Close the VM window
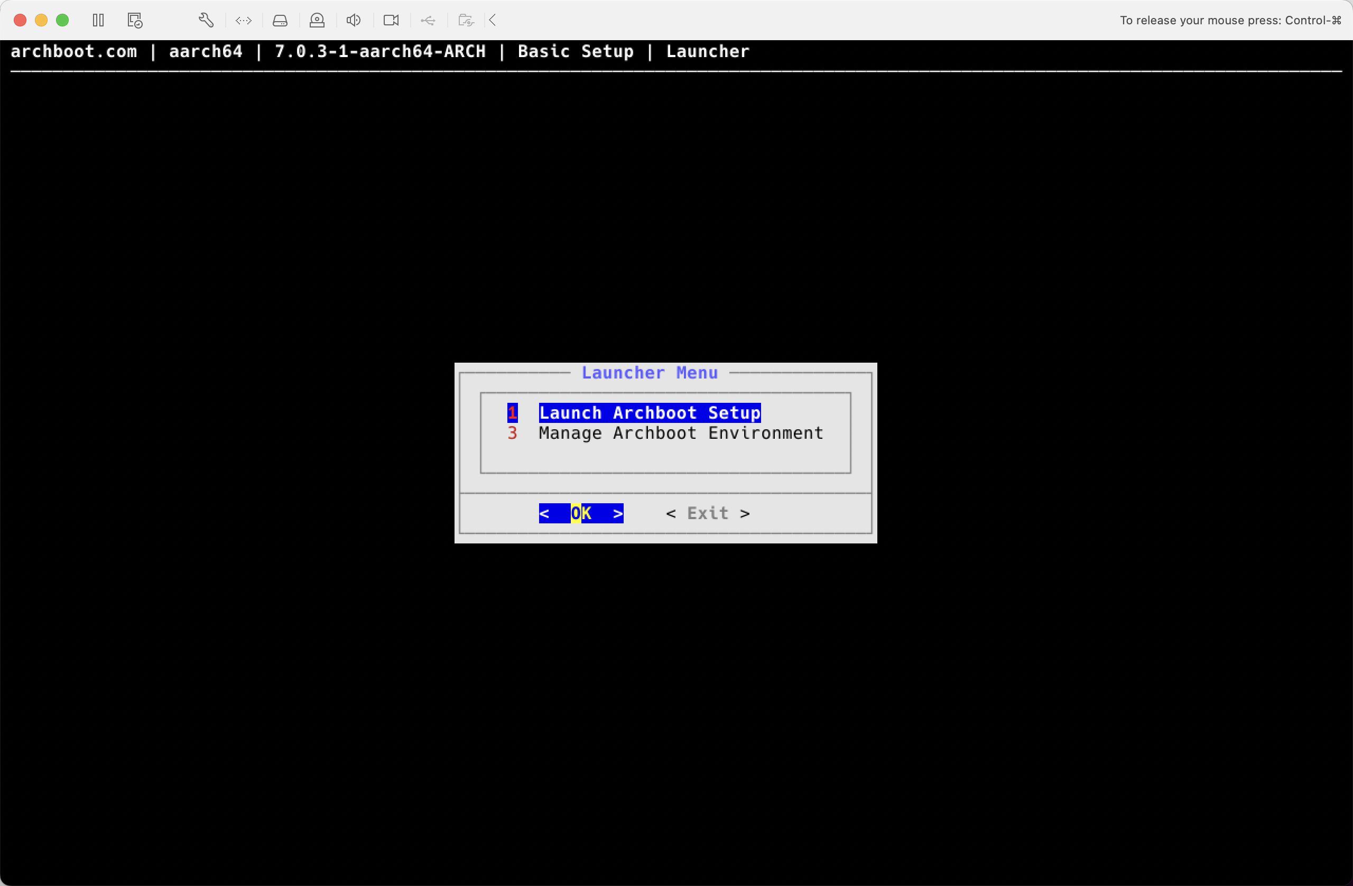The width and height of the screenshot is (1353, 886). (20, 21)
